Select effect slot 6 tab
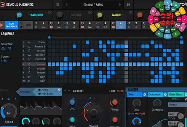The image size is (187, 127). tap(121, 25)
